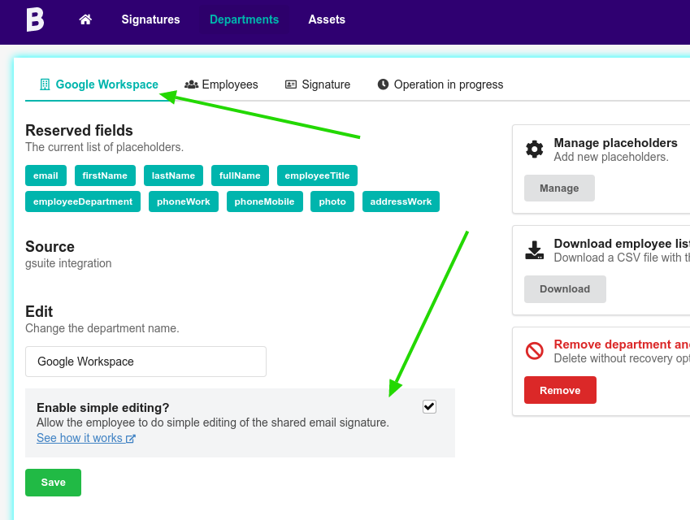This screenshot has width=690, height=520.
Task: Switch to the Employees tab
Action: coord(221,84)
